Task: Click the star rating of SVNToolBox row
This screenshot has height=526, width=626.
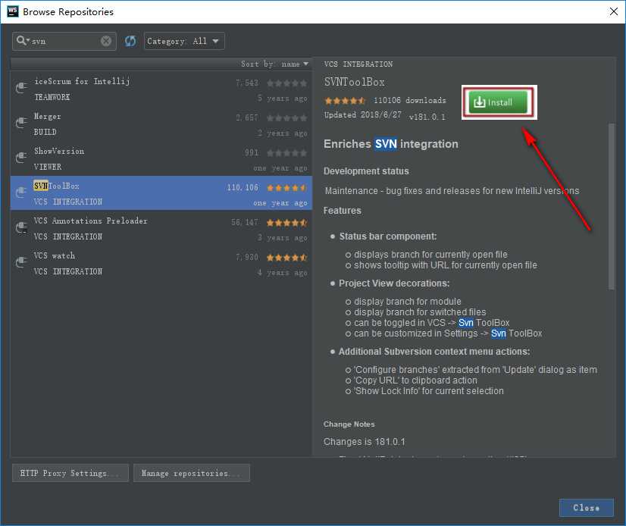Action: pyautogui.click(x=286, y=188)
